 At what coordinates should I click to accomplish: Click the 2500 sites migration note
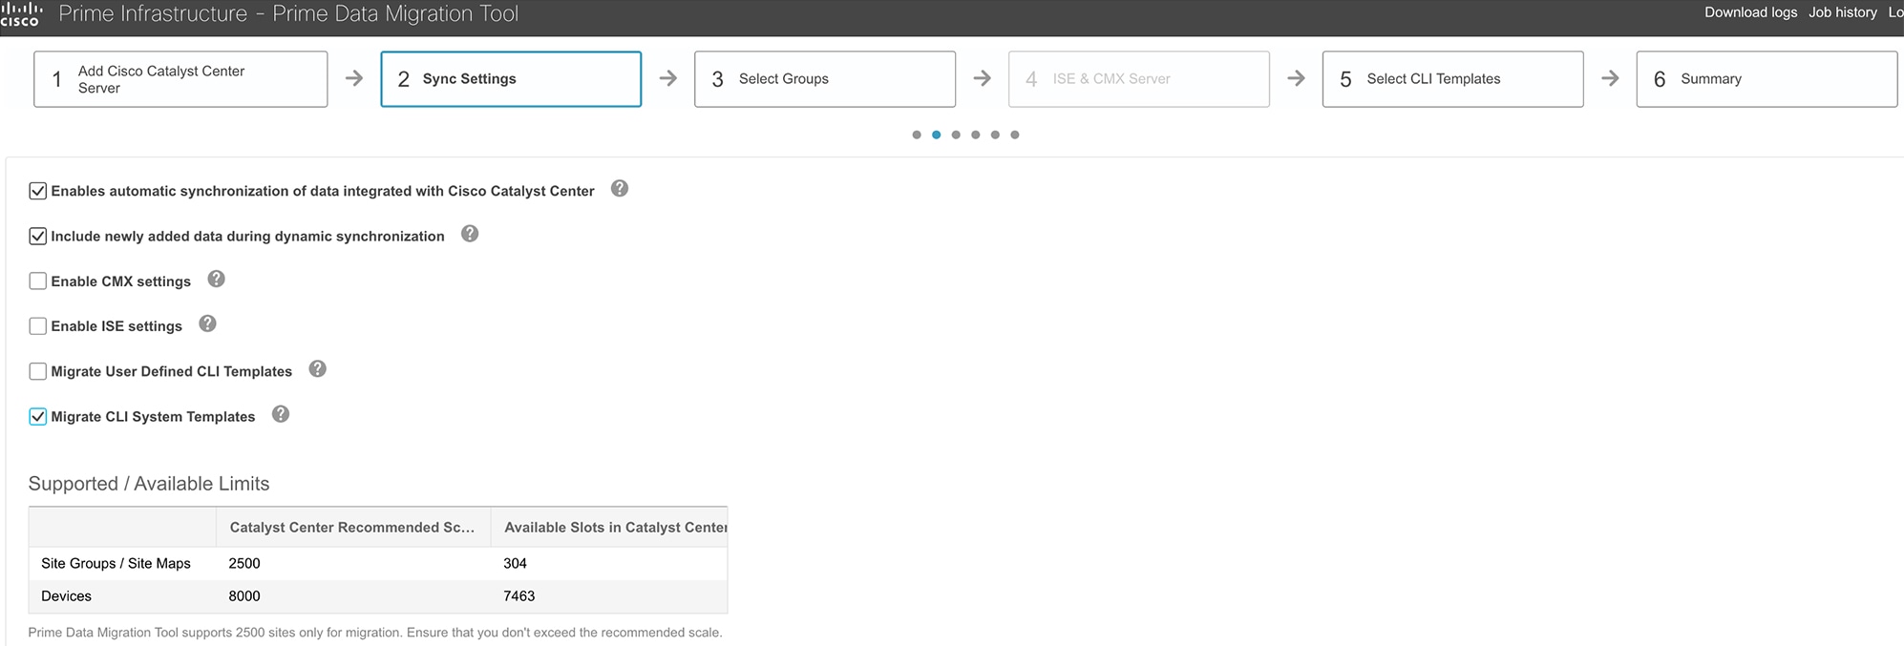[x=375, y=633]
